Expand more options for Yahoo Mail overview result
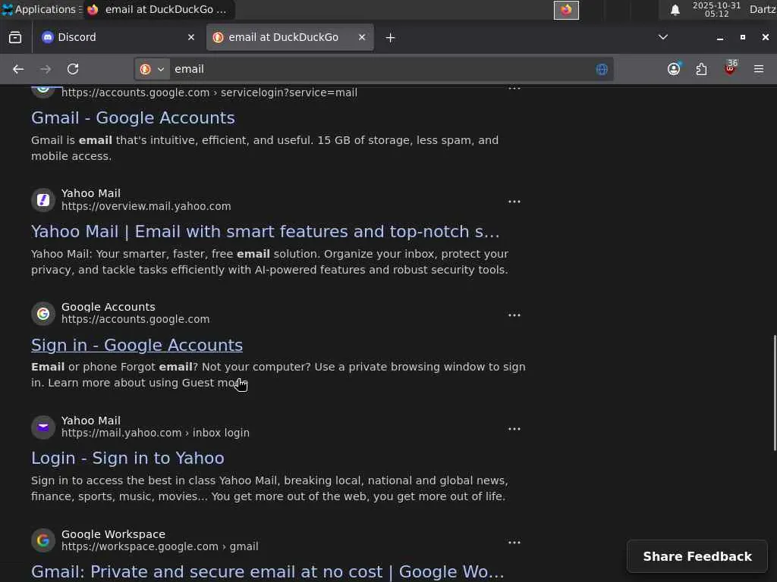Image resolution: width=777 pixels, height=582 pixels. 514,202
